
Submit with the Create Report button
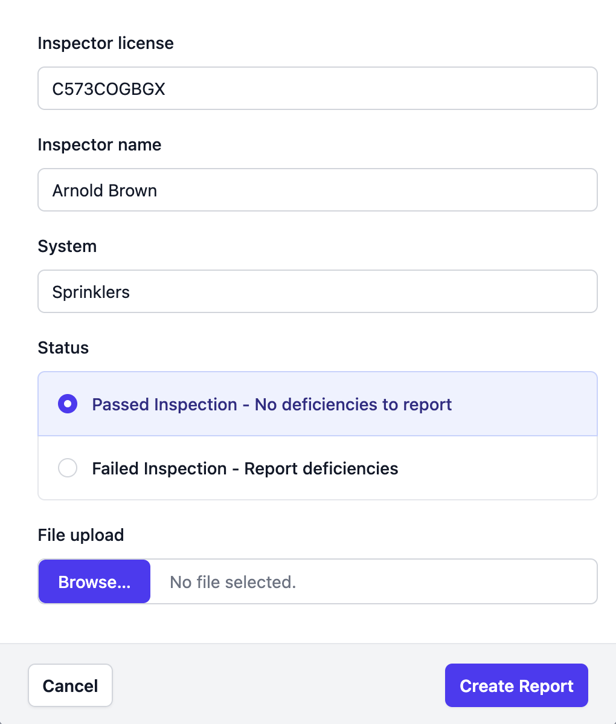(x=516, y=686)
